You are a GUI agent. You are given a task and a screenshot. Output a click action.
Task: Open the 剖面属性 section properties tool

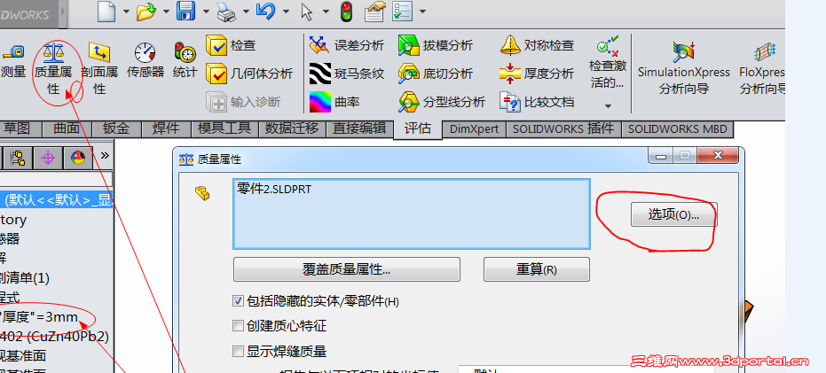99,69
